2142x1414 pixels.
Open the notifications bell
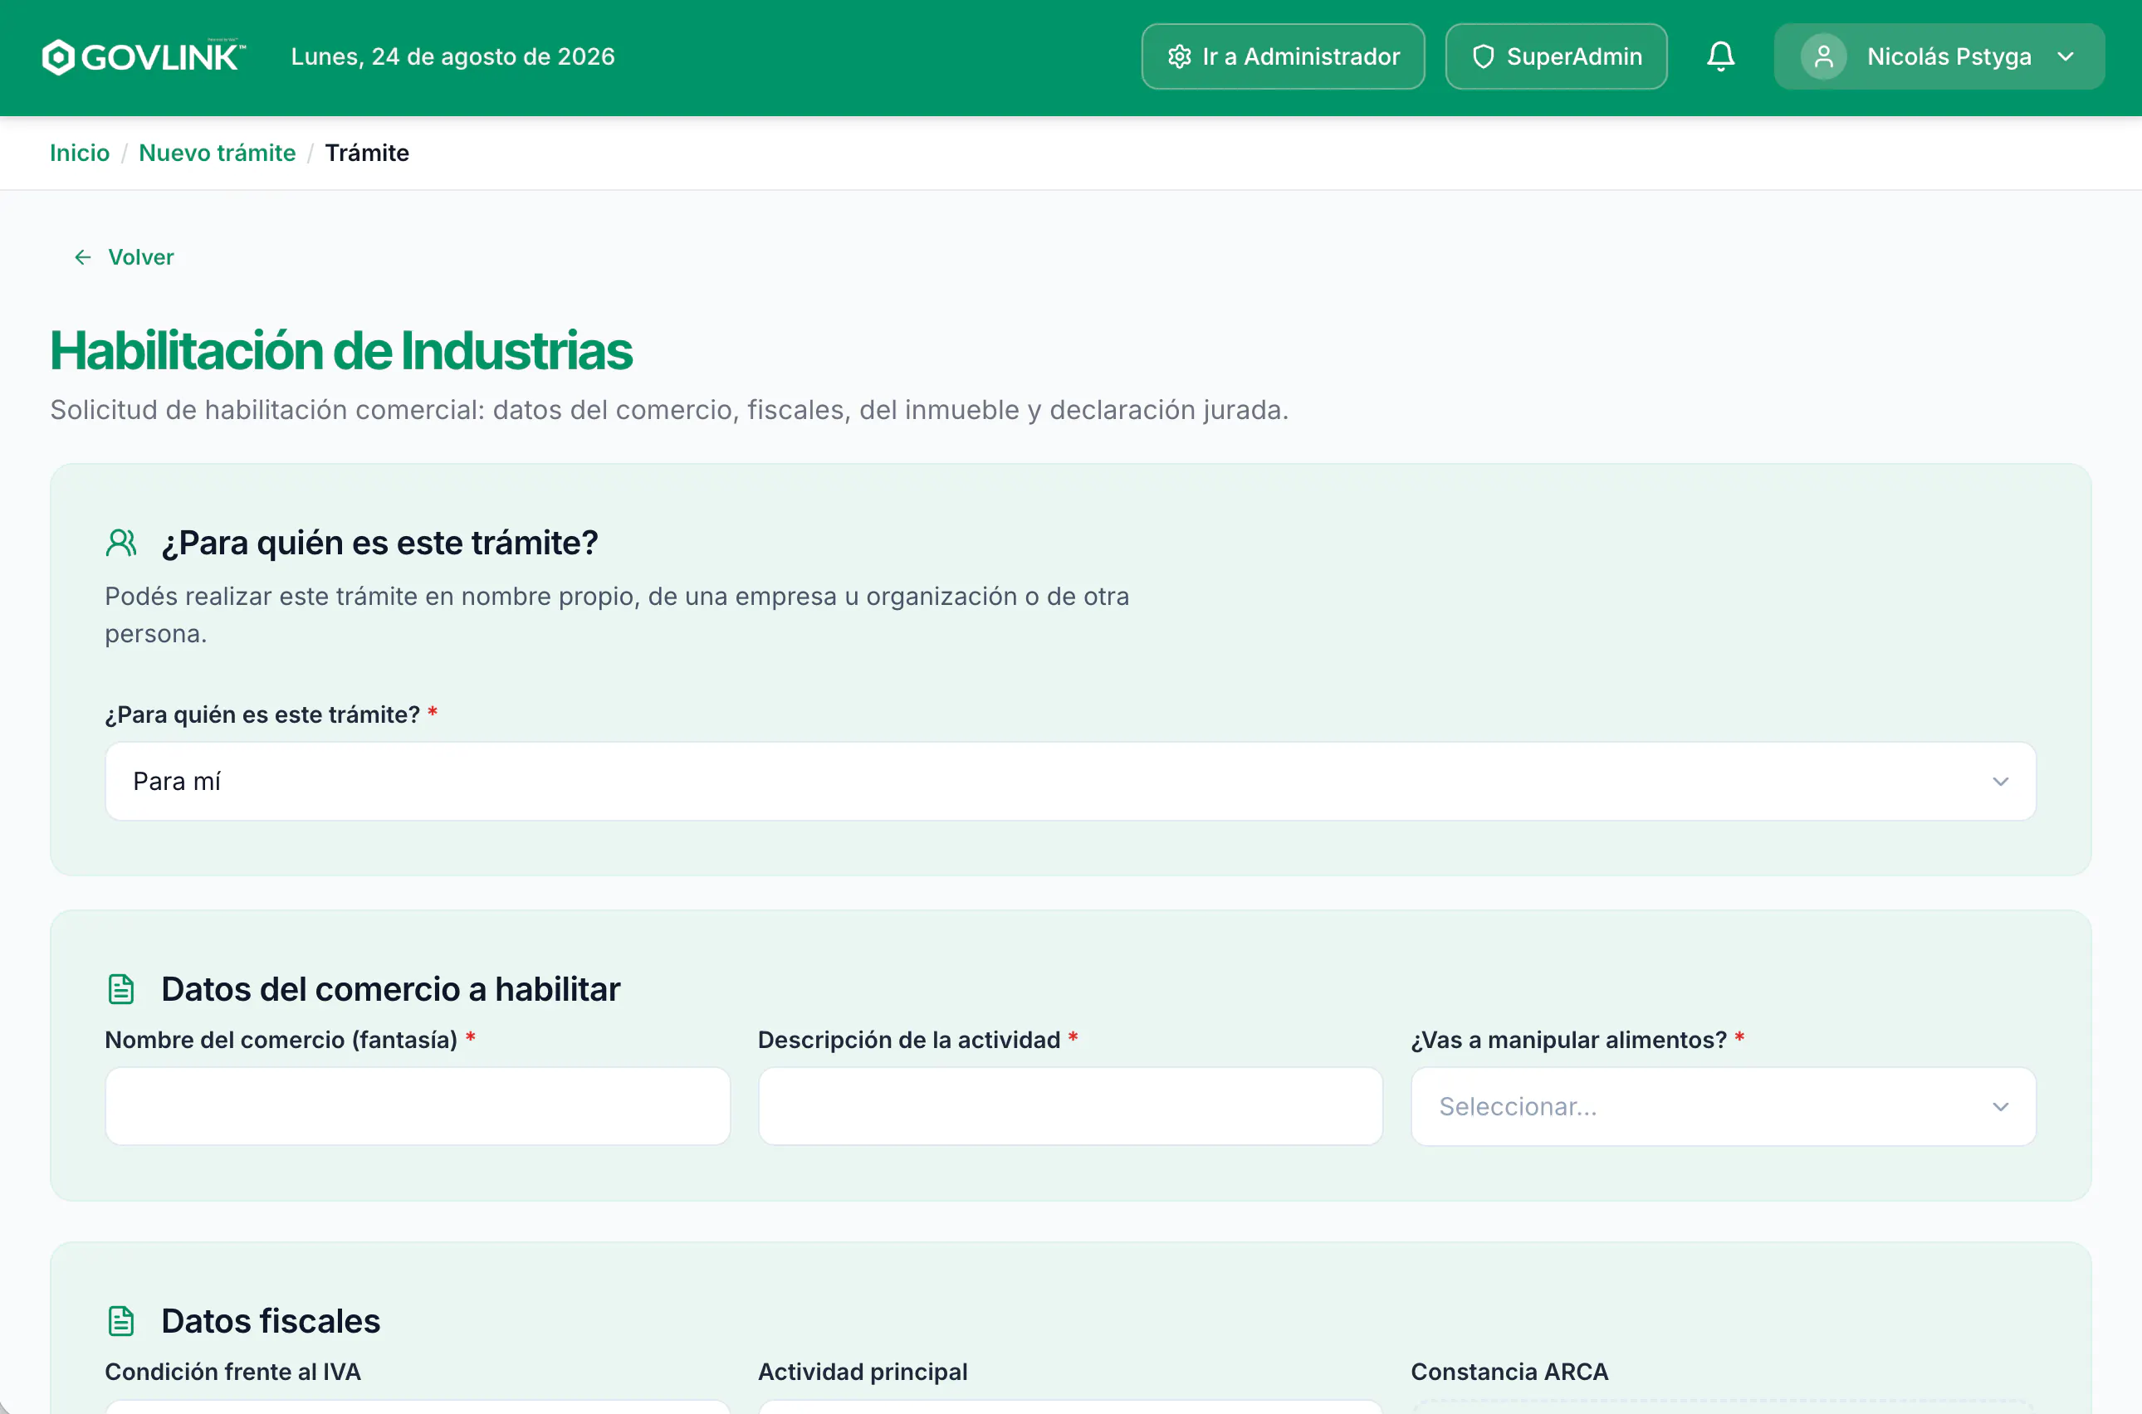point(1720,56)
